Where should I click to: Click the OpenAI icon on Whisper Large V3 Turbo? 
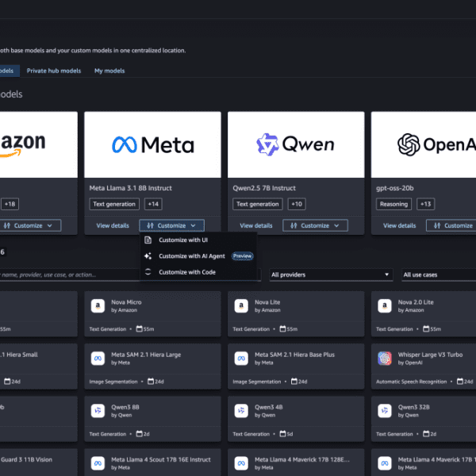(385, 359)
